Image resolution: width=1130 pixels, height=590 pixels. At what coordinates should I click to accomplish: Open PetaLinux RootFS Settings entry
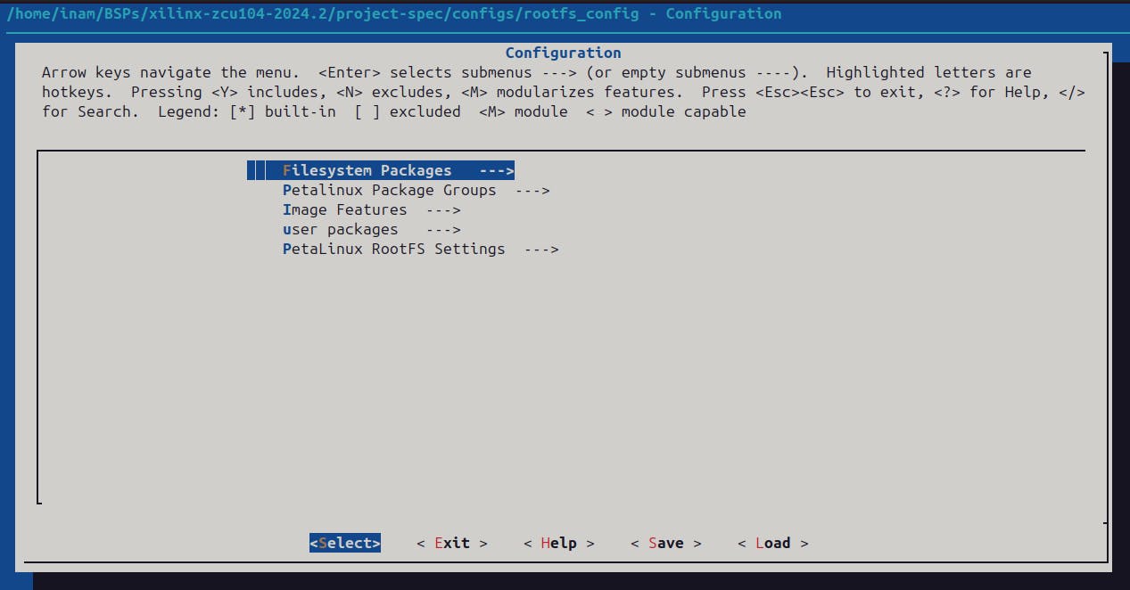(393, 249)
